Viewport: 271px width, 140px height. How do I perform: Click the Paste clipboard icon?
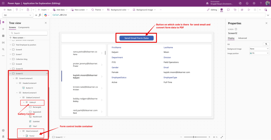coord(28,10)
